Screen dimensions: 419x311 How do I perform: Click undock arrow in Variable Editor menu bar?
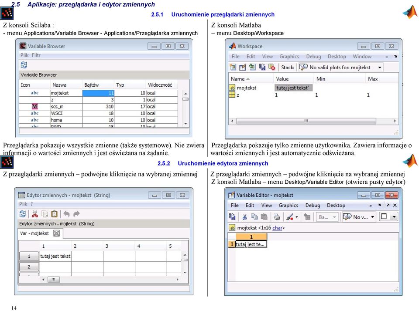(x=388, y=205)
